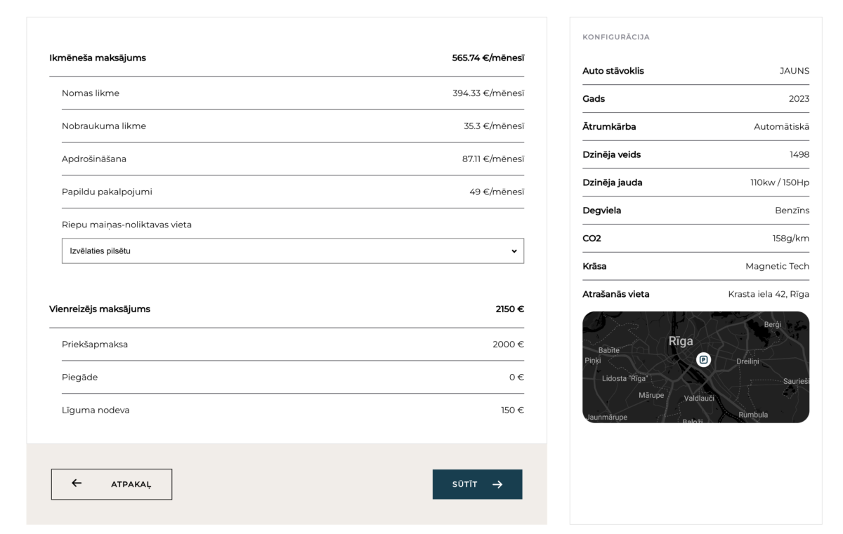843x534 pixels.
Task: Select the value '87.11 €/mēnesī'
Action: pyautogui.click(x=492, y=159)
